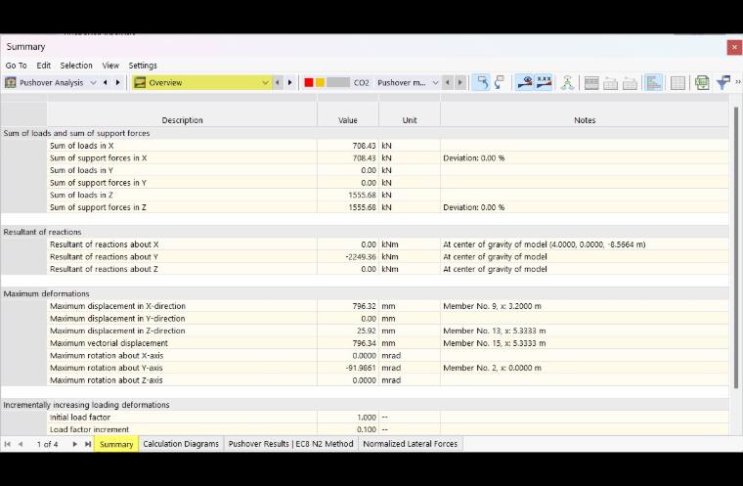The height and width of the screenshot is (486, 743).
Task: Select the 'Sum of support forces in Z' row
Action: point(365,207)
